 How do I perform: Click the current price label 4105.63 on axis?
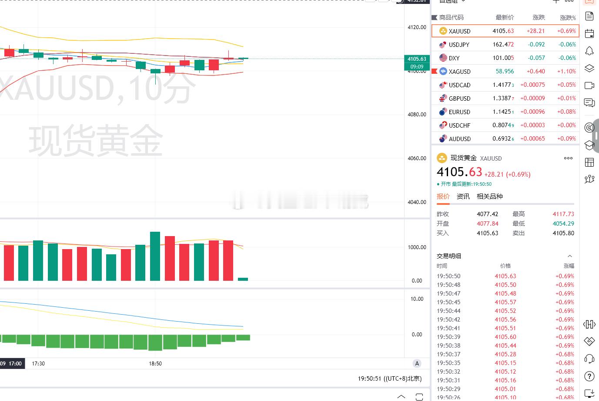click(x=417, y=59)
